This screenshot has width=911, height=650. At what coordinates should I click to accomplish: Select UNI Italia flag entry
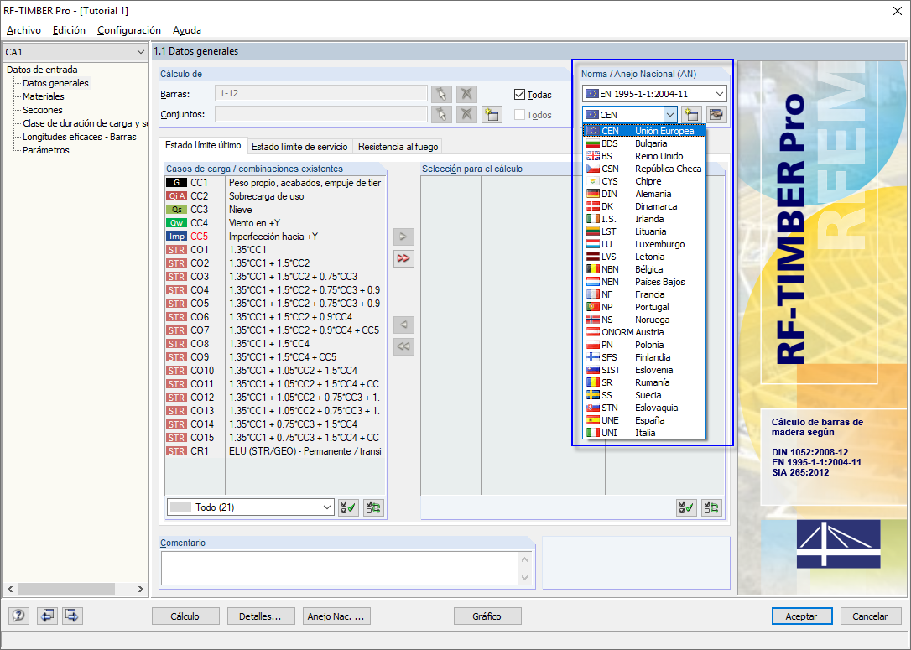[x=644, y=433]
